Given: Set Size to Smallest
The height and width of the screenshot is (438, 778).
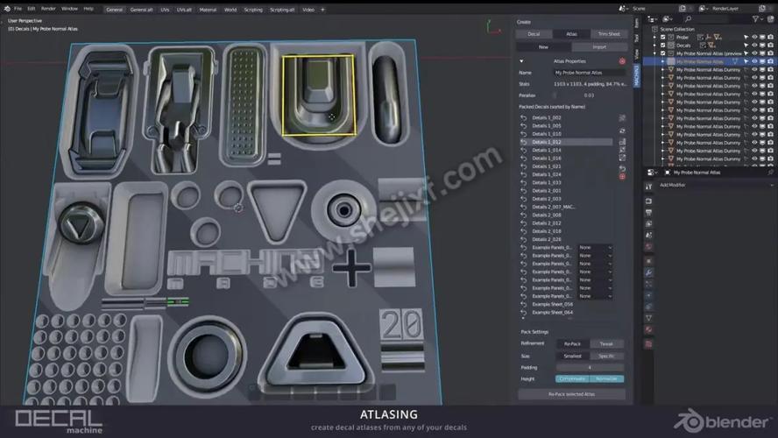Looking at the screenshot, I should [x=572, y=356].
